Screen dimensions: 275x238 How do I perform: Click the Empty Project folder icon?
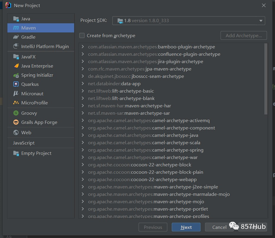click(16, 153)
